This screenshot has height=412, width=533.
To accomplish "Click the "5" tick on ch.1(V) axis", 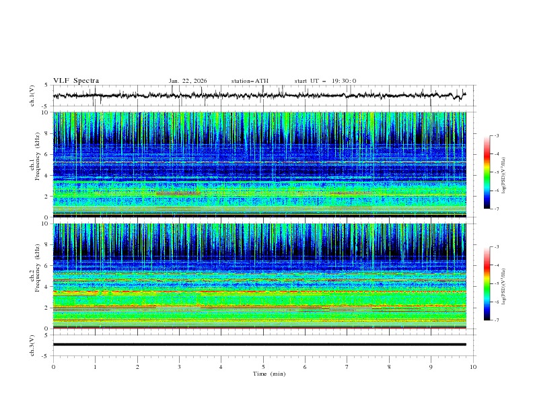I will (x=46, y=85).
